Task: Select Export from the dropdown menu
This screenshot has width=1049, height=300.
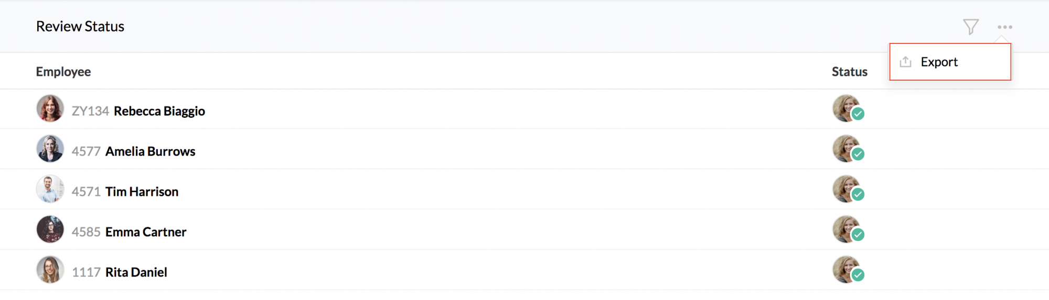Action: (x=939, y=62)
